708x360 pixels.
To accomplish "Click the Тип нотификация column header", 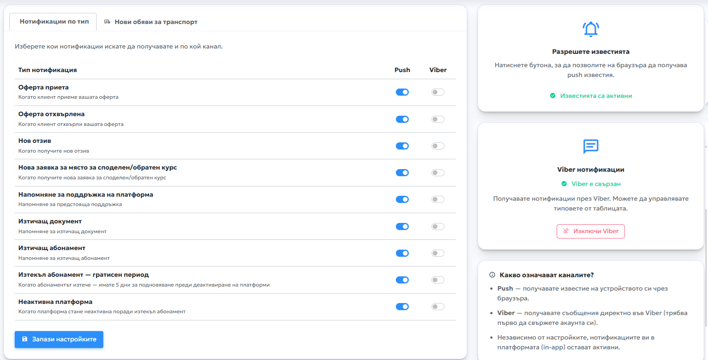I will [48, 70].
